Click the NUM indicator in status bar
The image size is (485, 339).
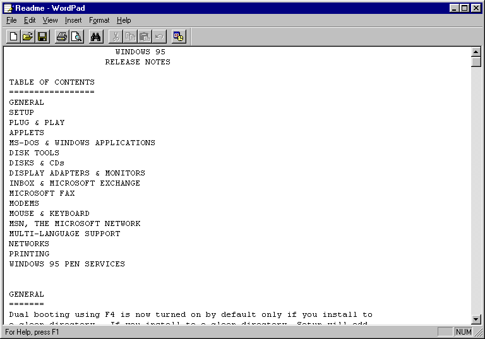pos(464,332)
